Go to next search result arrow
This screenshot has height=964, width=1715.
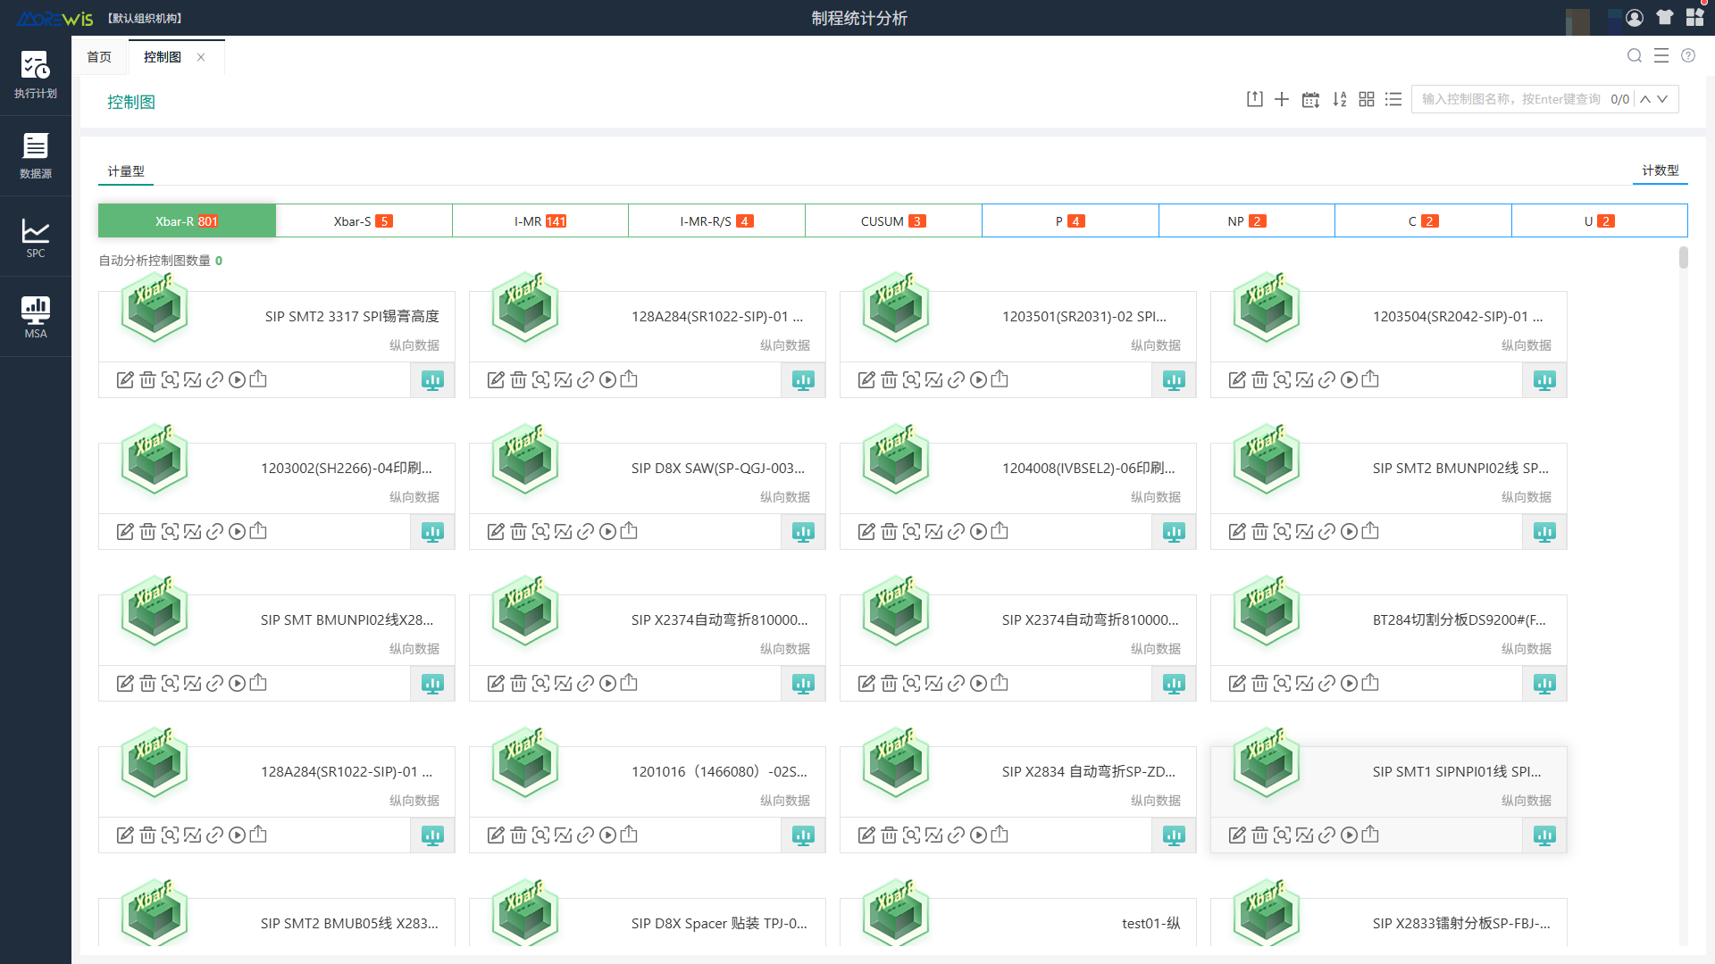[1662, 99]
